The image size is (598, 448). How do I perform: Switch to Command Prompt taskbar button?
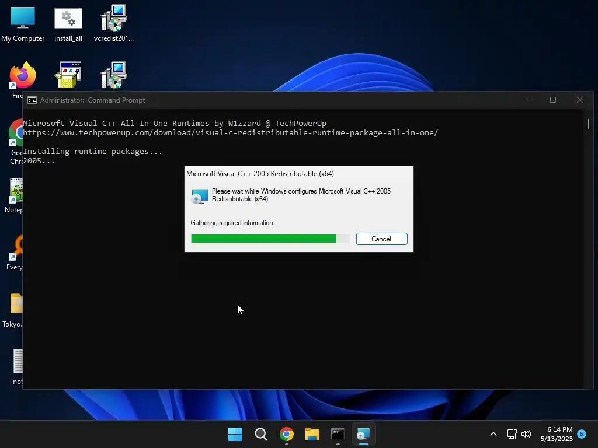point(338,434)
